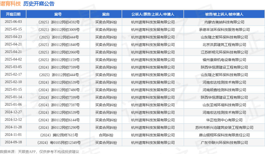The height and width of the screenshot is (154, 265).
Task: Click 买卖合同纠纷 in the 2025-06-03 row
Action: [106, 22]
